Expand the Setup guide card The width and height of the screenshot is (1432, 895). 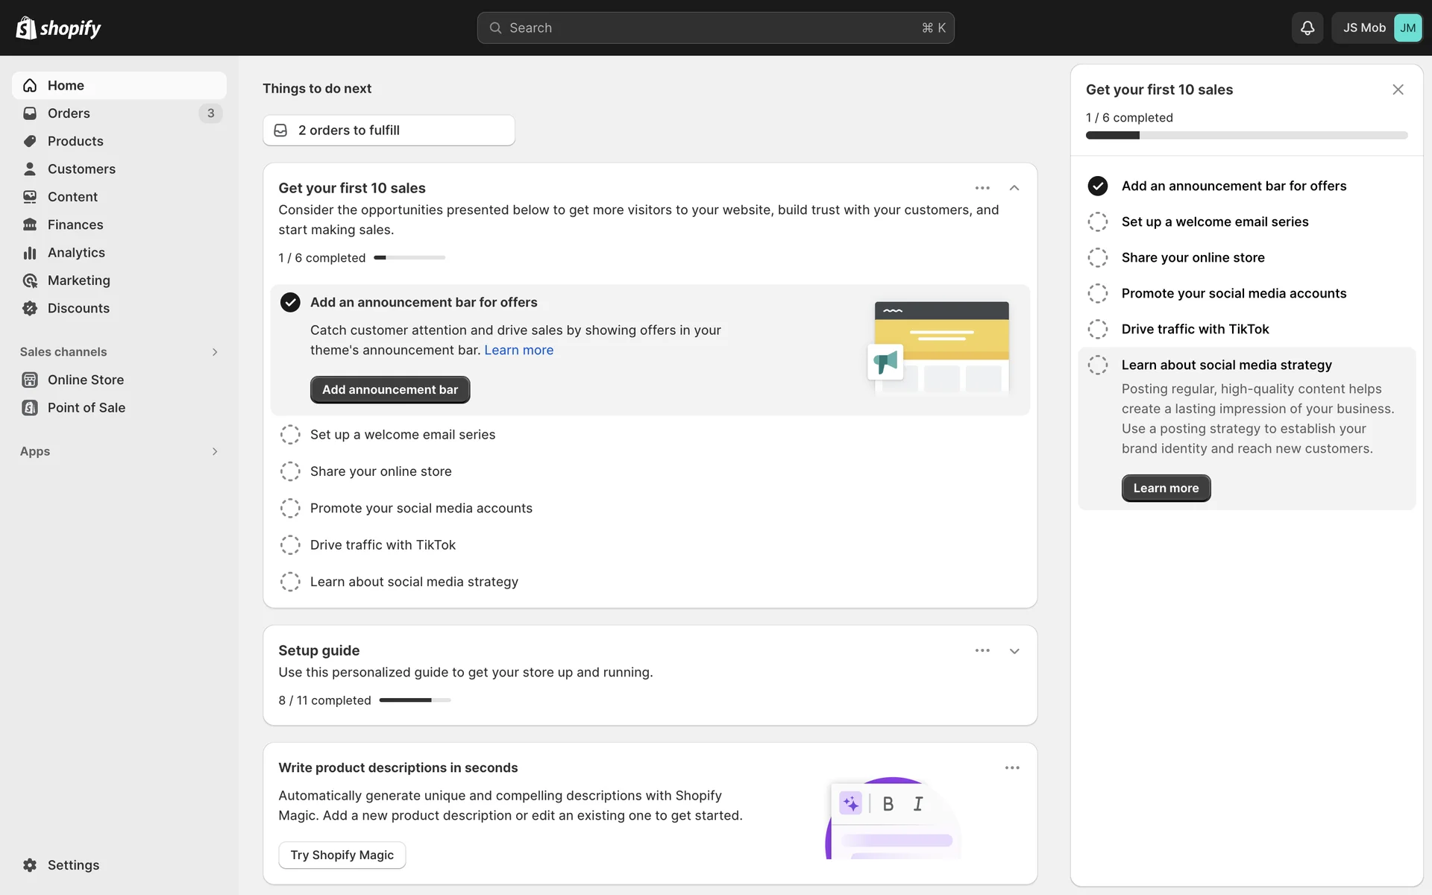click(x=1014, y=651)
